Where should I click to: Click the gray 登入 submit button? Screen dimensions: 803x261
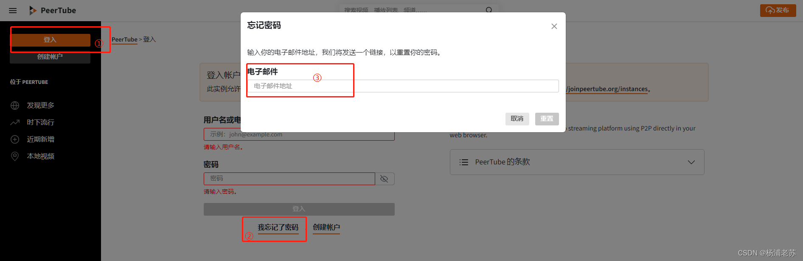tap(299, 209)
